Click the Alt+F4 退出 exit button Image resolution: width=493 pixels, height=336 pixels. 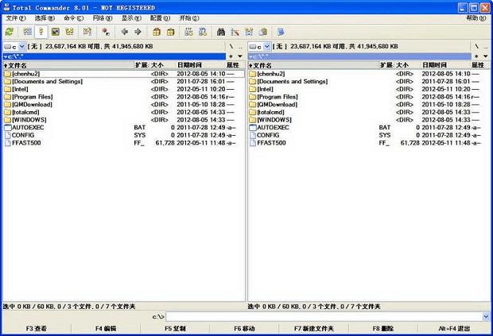pyautogui.click(x=454, y=329)
